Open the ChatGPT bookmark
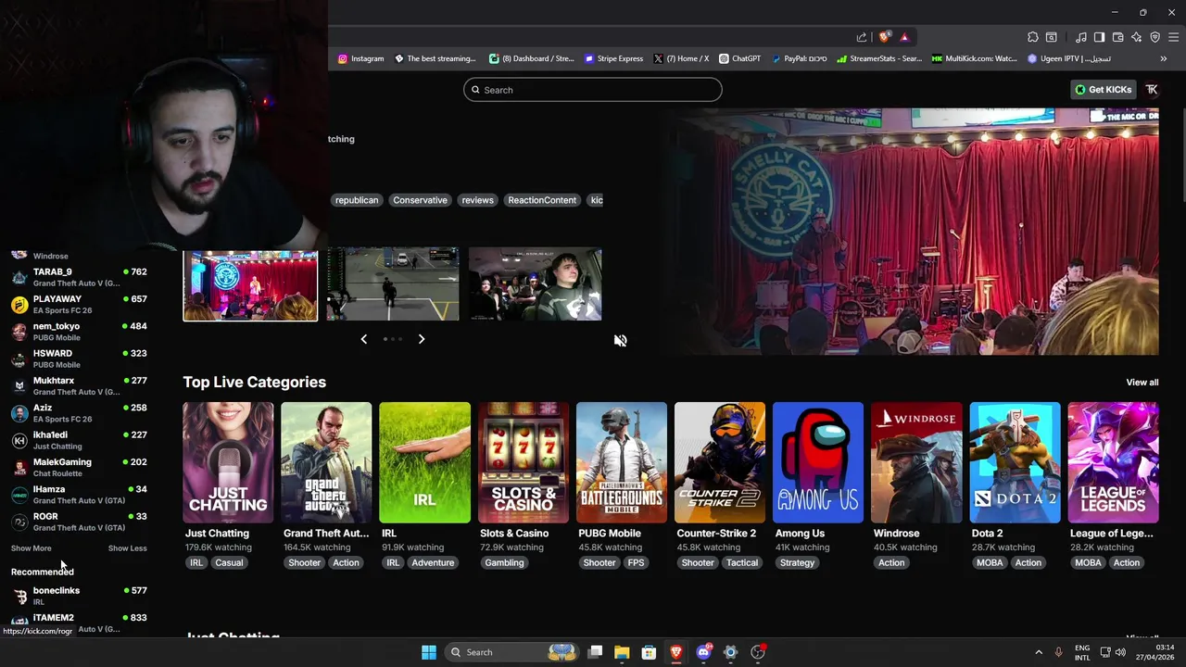1186x667 pixels. pos(739,58)
